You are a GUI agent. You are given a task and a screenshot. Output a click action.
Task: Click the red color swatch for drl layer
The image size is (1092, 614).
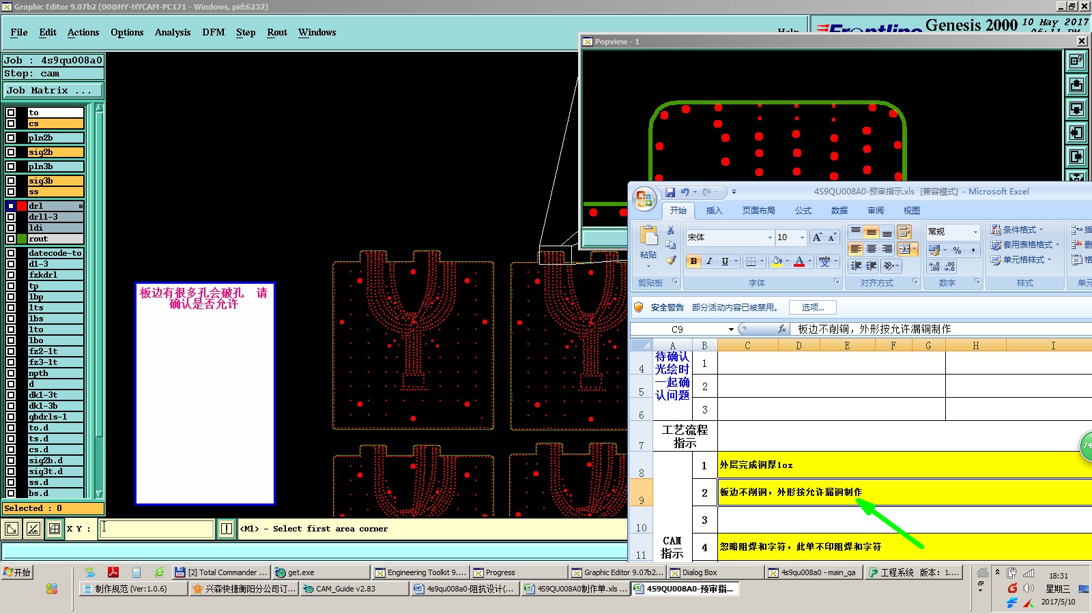(x=22, y=206)
